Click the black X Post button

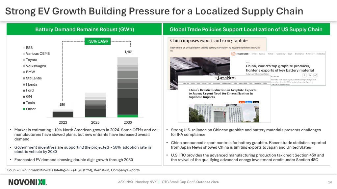(x=256, y=102)
